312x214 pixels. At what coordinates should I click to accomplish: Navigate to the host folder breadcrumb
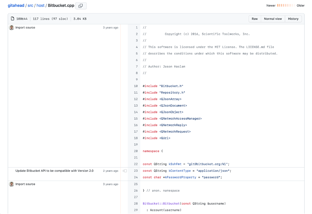point(41,5)
